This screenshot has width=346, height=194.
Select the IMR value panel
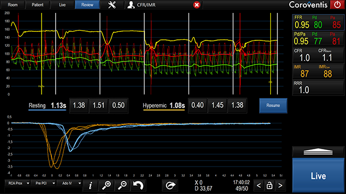tap(318, 71)
